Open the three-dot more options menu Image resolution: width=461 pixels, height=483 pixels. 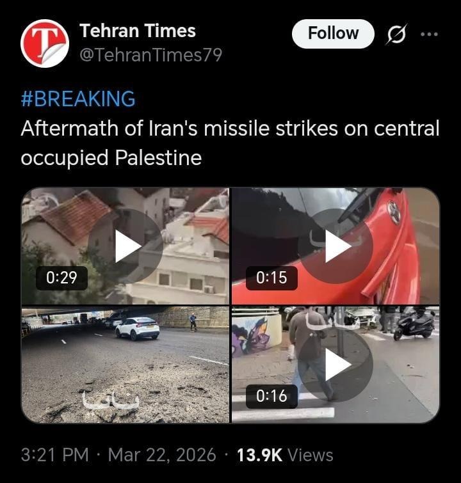tap(429, 34)
